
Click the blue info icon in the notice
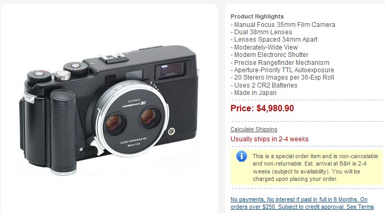coord(242,156)
